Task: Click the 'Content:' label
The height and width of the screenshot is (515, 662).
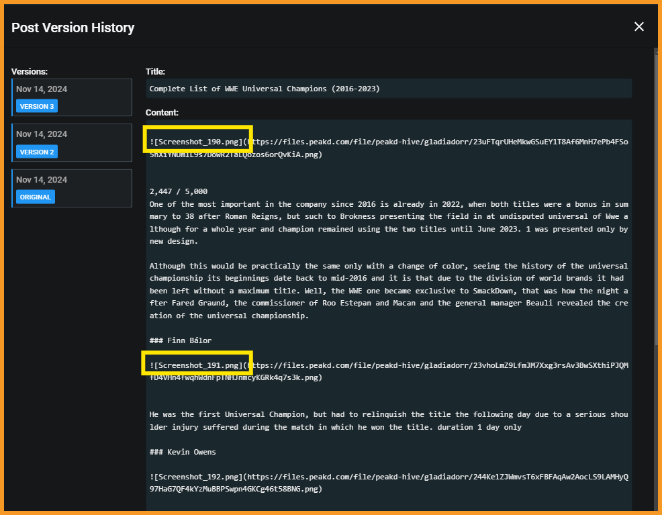Action: pos(162,112)
